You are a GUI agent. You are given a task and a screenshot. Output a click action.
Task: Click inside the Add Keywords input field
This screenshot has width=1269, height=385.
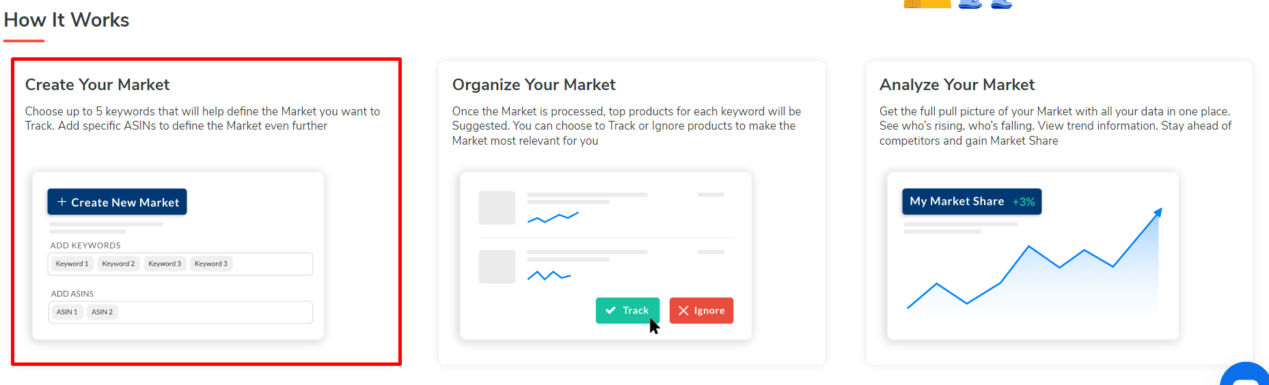coord(272,264)
